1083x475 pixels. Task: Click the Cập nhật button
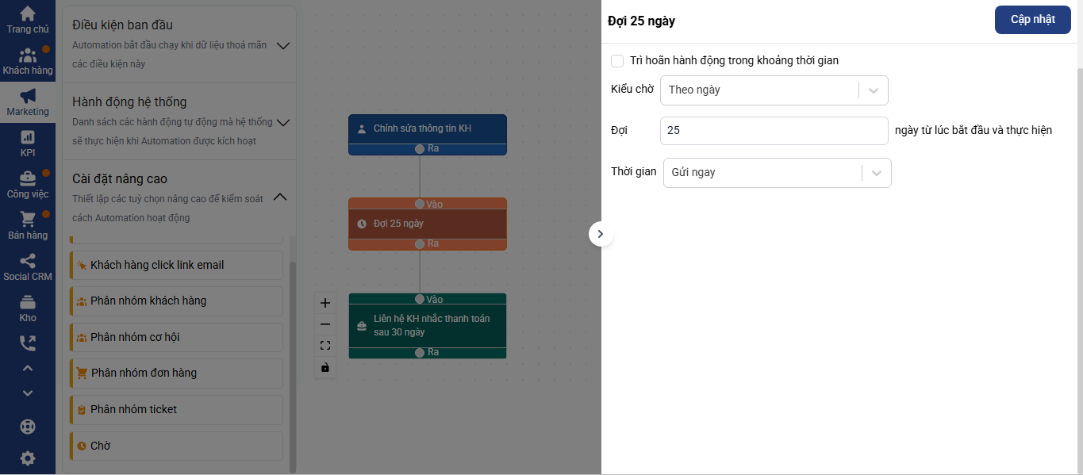pyautogui.click(x=1032, y=20)
